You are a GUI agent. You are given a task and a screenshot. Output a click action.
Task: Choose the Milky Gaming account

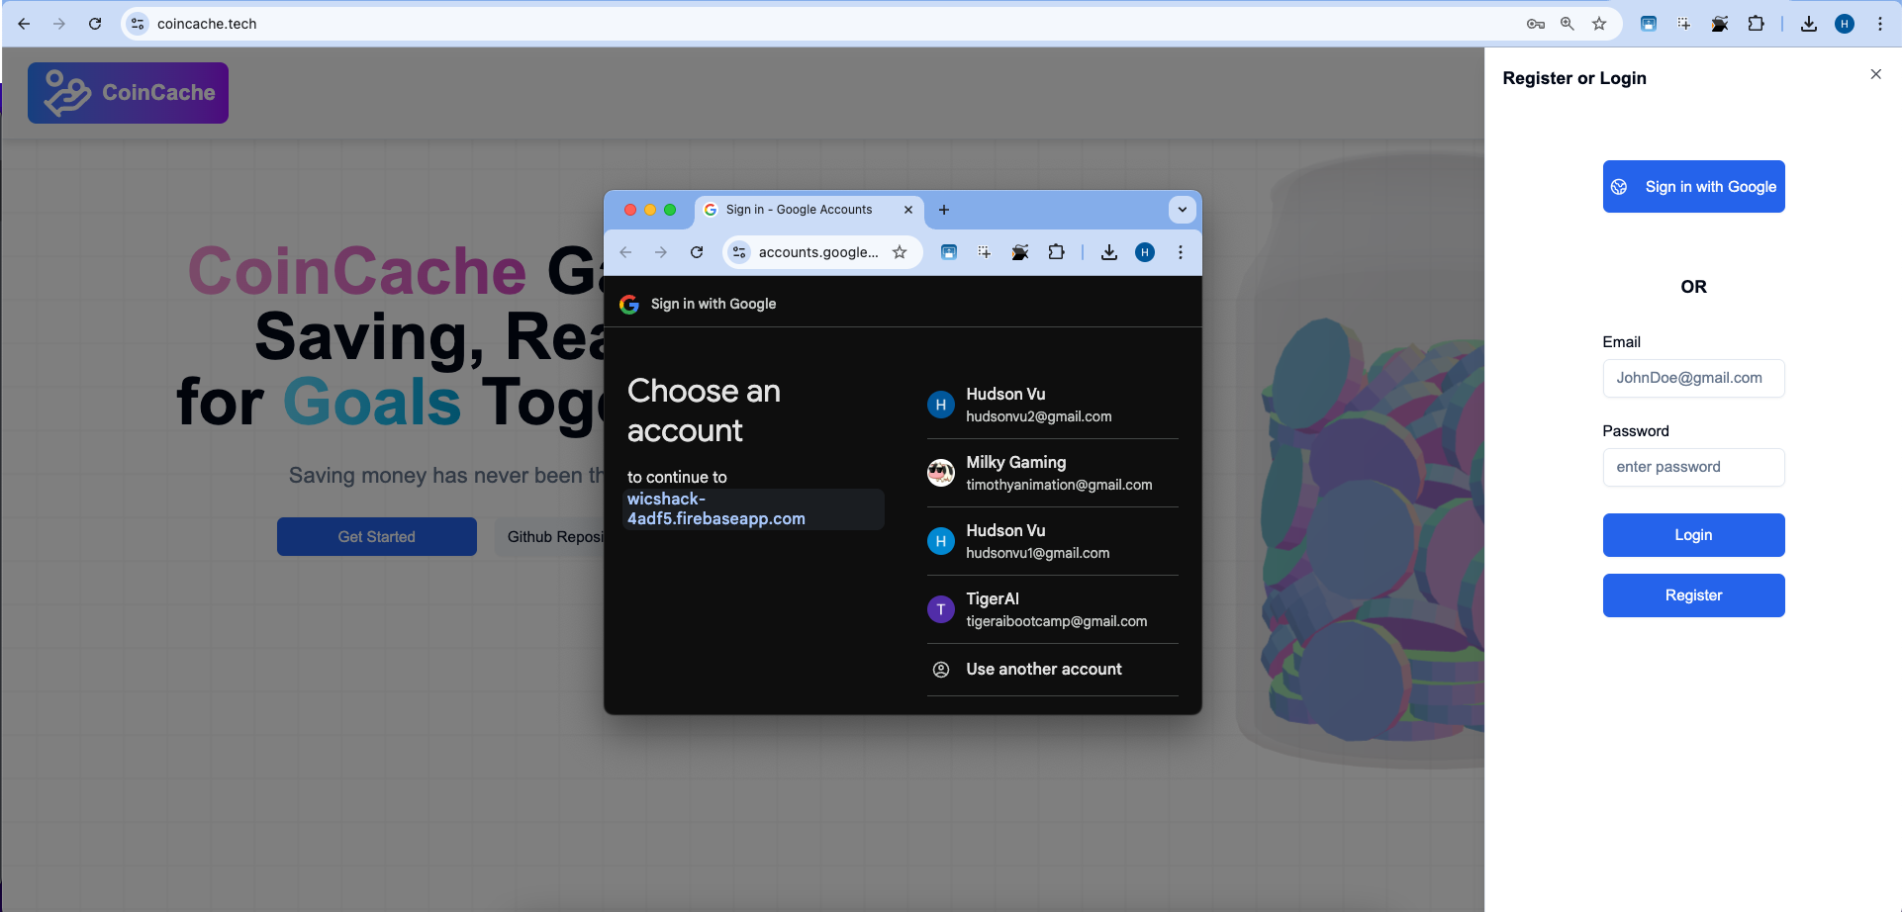click(1052, 473)
